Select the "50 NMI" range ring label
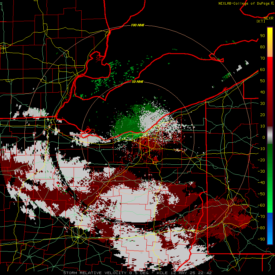The height and width of the screenshot is (275, 275). point(137,82)
